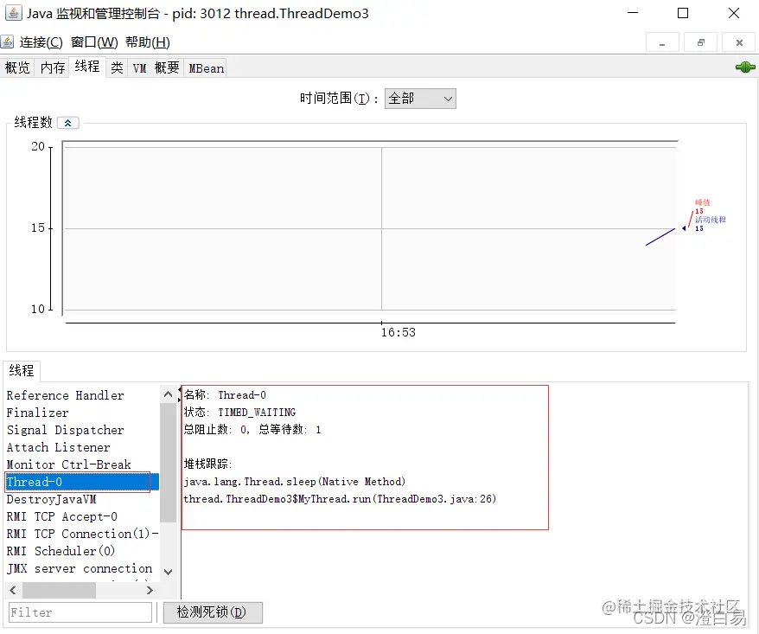Click the Filter input field
759x634 pixels.
tap(80, 612)
